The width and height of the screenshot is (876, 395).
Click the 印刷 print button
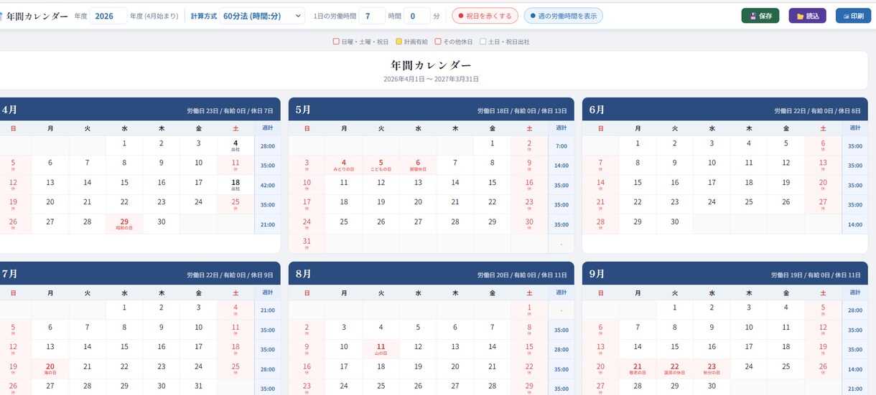coord(853,16)
